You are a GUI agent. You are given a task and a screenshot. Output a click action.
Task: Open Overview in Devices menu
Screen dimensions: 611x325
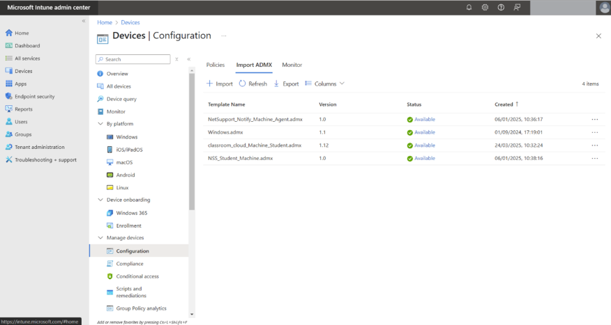click(x=117, y=74)
